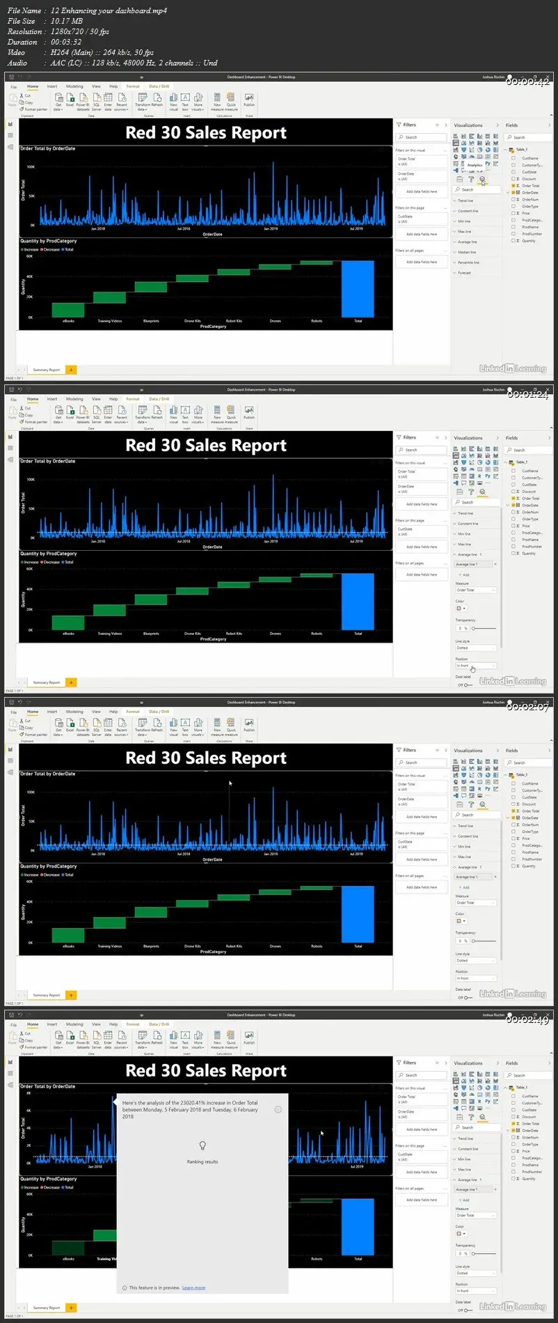Viewport: 558px width, 1323px height.
Task: Open Data / Drill tab in 00:02:07 frame
Action: click(x=159, y=712)
